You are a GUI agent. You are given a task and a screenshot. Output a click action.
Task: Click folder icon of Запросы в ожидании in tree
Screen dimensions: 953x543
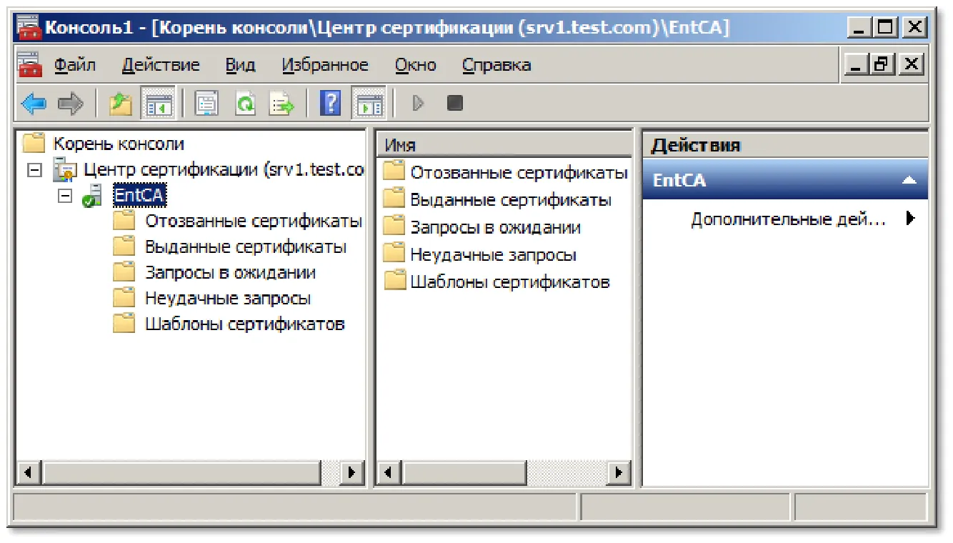tap(124, 272)
